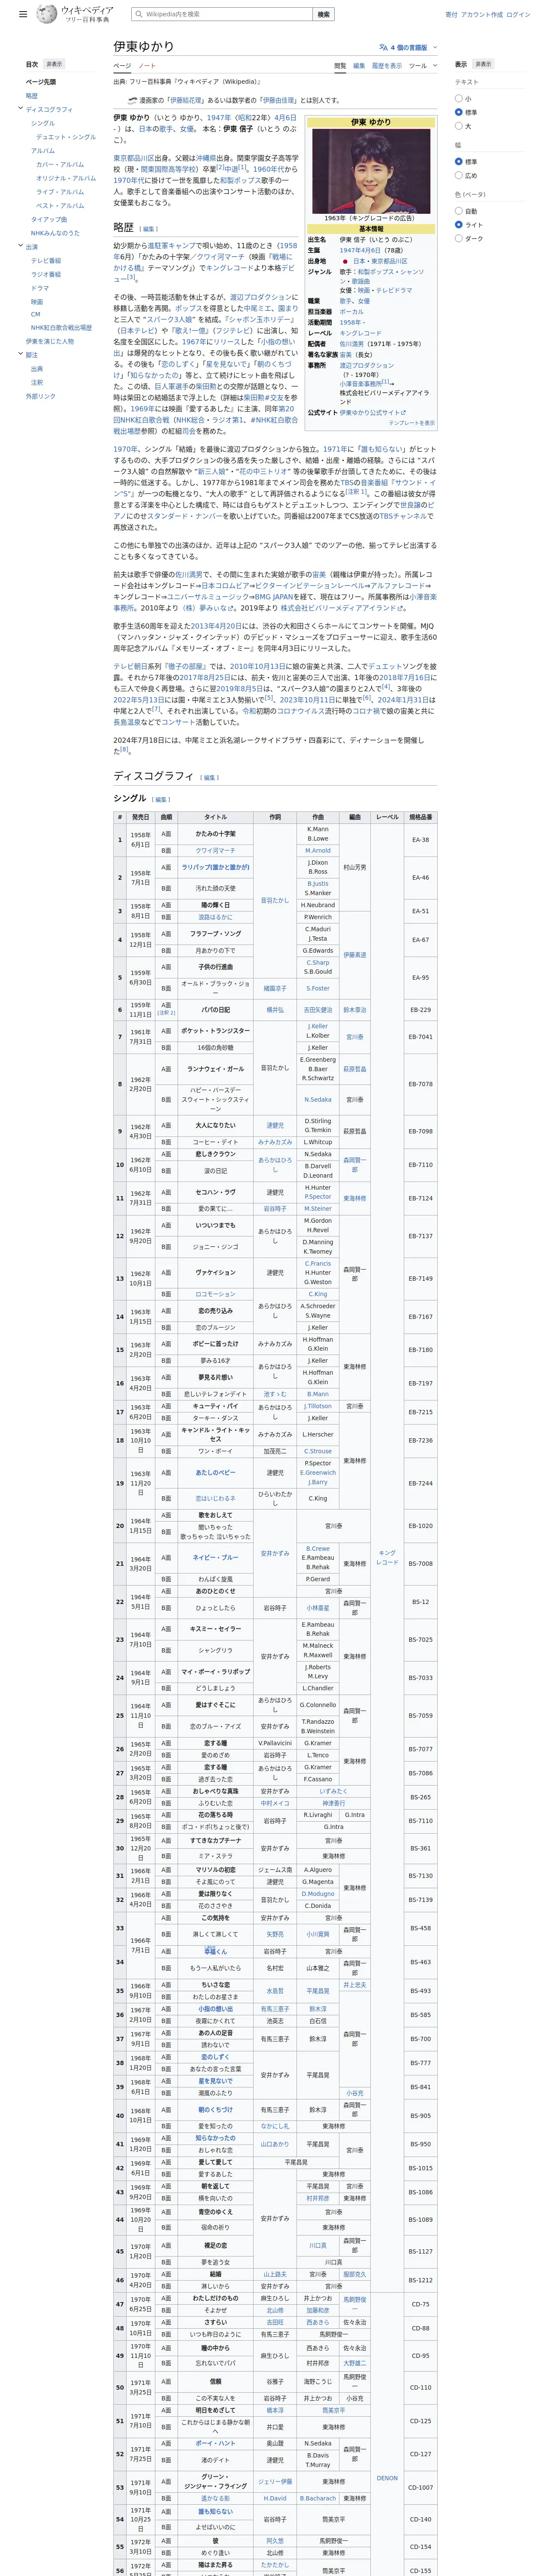Click the magnifier icon in search box
551x2576 pixels.
[x=139, y=14]
